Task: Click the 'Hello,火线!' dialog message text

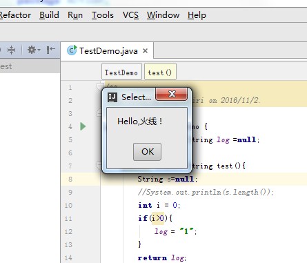Action: tap(140, 121)
